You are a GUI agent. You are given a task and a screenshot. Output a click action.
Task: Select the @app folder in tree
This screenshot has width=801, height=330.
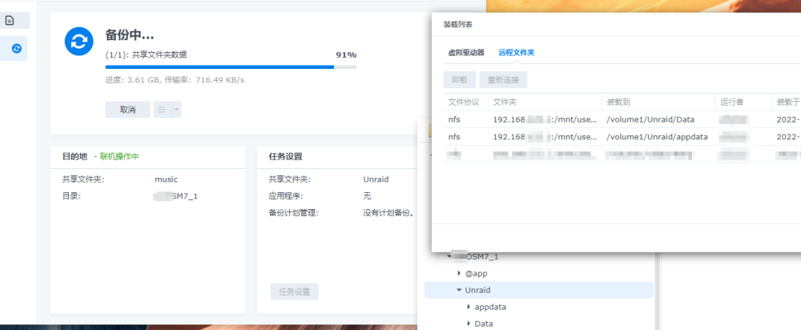click(x=476, y=273)
